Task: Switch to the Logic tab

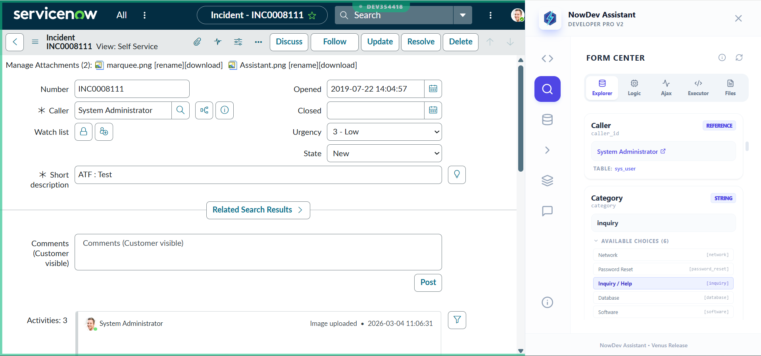Action: coord(634,88)
